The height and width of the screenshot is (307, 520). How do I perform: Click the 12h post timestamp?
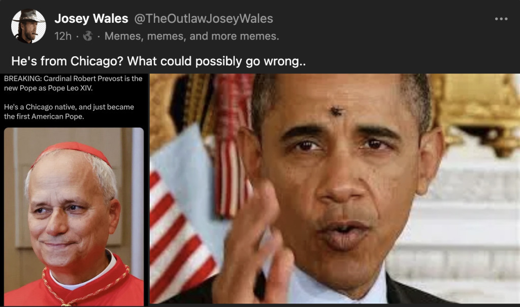point(62,36)
